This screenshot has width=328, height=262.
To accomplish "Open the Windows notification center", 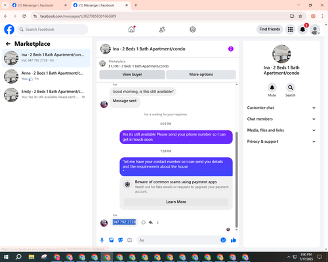I will (x=319, y=257).
